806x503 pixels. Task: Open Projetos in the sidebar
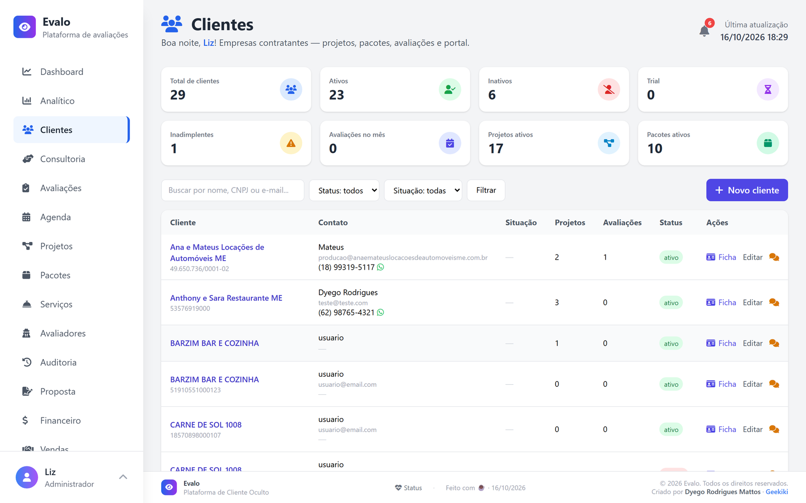[72, 246]
